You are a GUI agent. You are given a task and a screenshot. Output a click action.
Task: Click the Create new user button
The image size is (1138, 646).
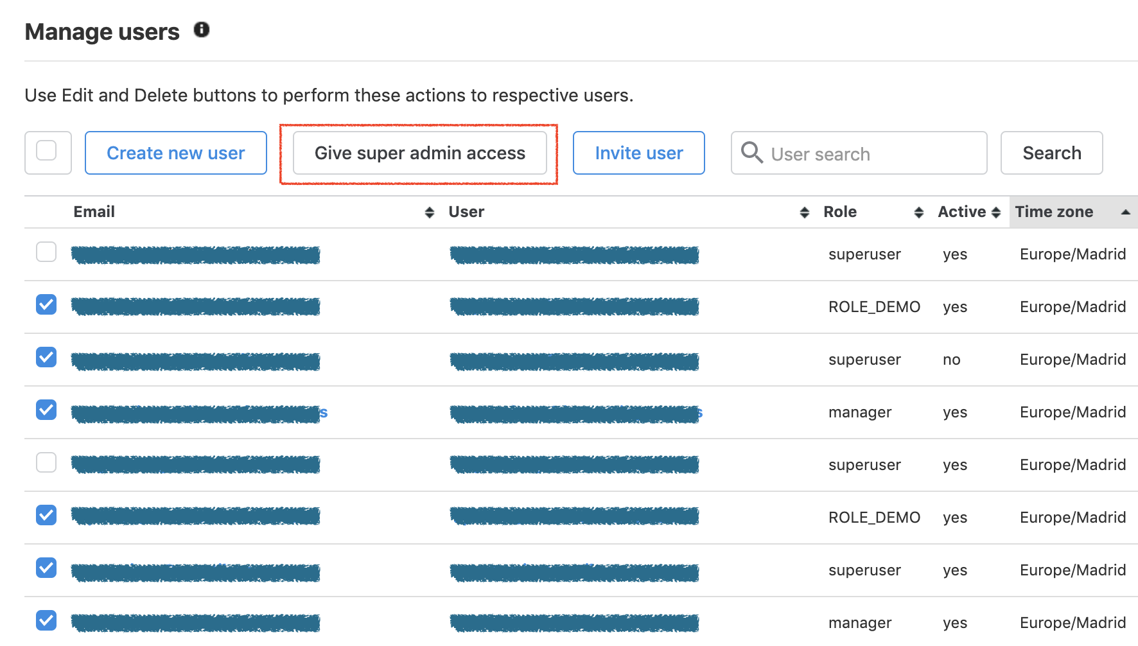[176, 153]
